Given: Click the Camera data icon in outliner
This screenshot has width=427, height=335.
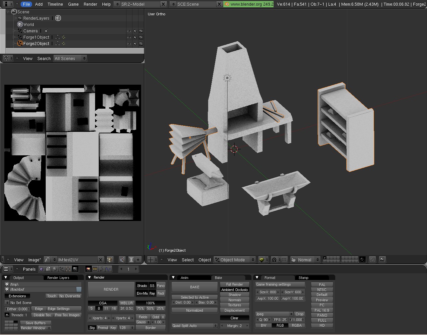Looking at the screenshot, I should pyautogui.click(x=46, y=31).
